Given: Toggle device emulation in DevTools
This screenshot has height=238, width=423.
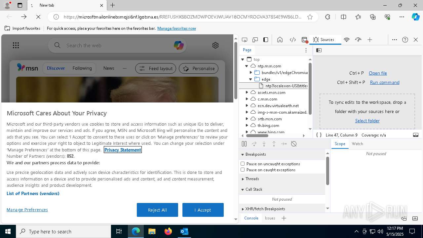Looking at the screenshot, I should 255,40.
